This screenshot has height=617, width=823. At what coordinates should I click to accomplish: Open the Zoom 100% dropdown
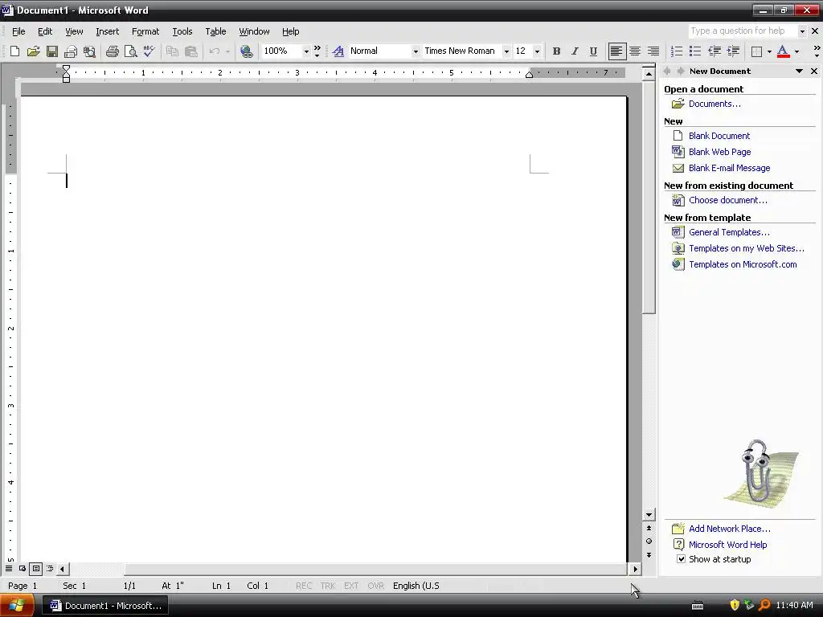[306, 51]
